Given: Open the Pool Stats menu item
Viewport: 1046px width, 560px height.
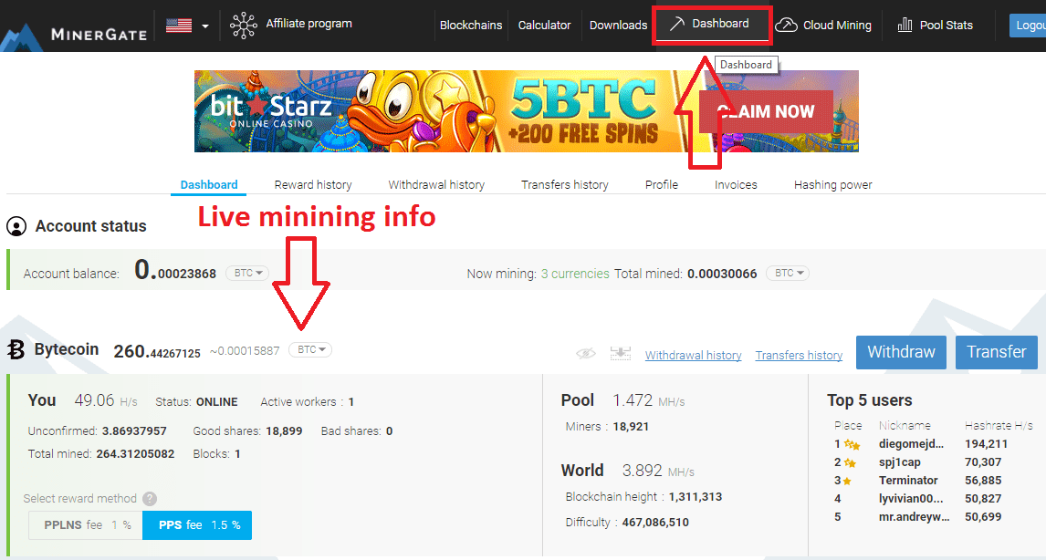Looking at the screenshot, I should tap(946, 26).
